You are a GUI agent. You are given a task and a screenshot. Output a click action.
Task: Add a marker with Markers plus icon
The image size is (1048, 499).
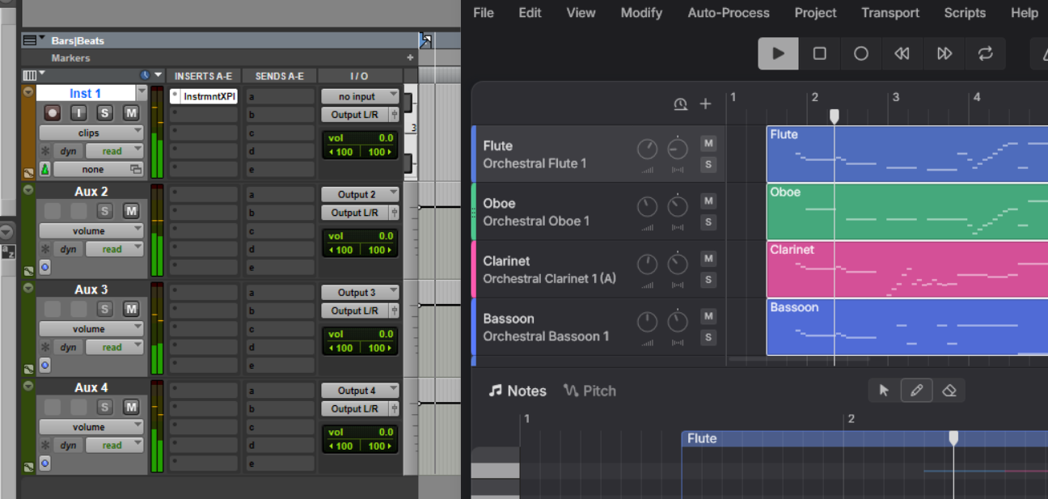click(410, 58)
